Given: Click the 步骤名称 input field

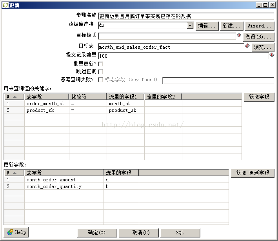Looking at the screenshot, I should [x=186, y=16].
